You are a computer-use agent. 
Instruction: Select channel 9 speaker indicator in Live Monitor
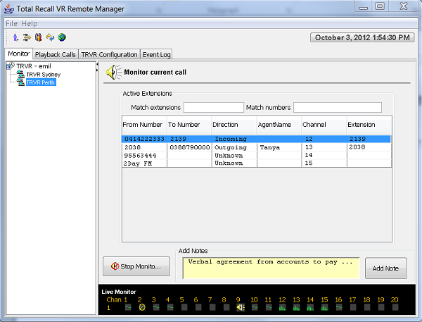coord(240,307)
